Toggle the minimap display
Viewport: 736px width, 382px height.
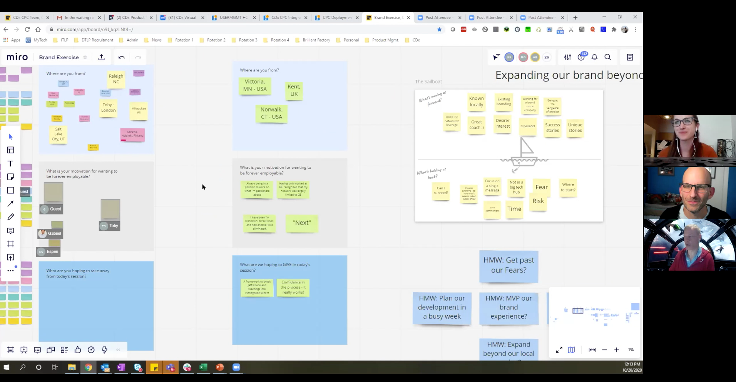coord(571,350)
